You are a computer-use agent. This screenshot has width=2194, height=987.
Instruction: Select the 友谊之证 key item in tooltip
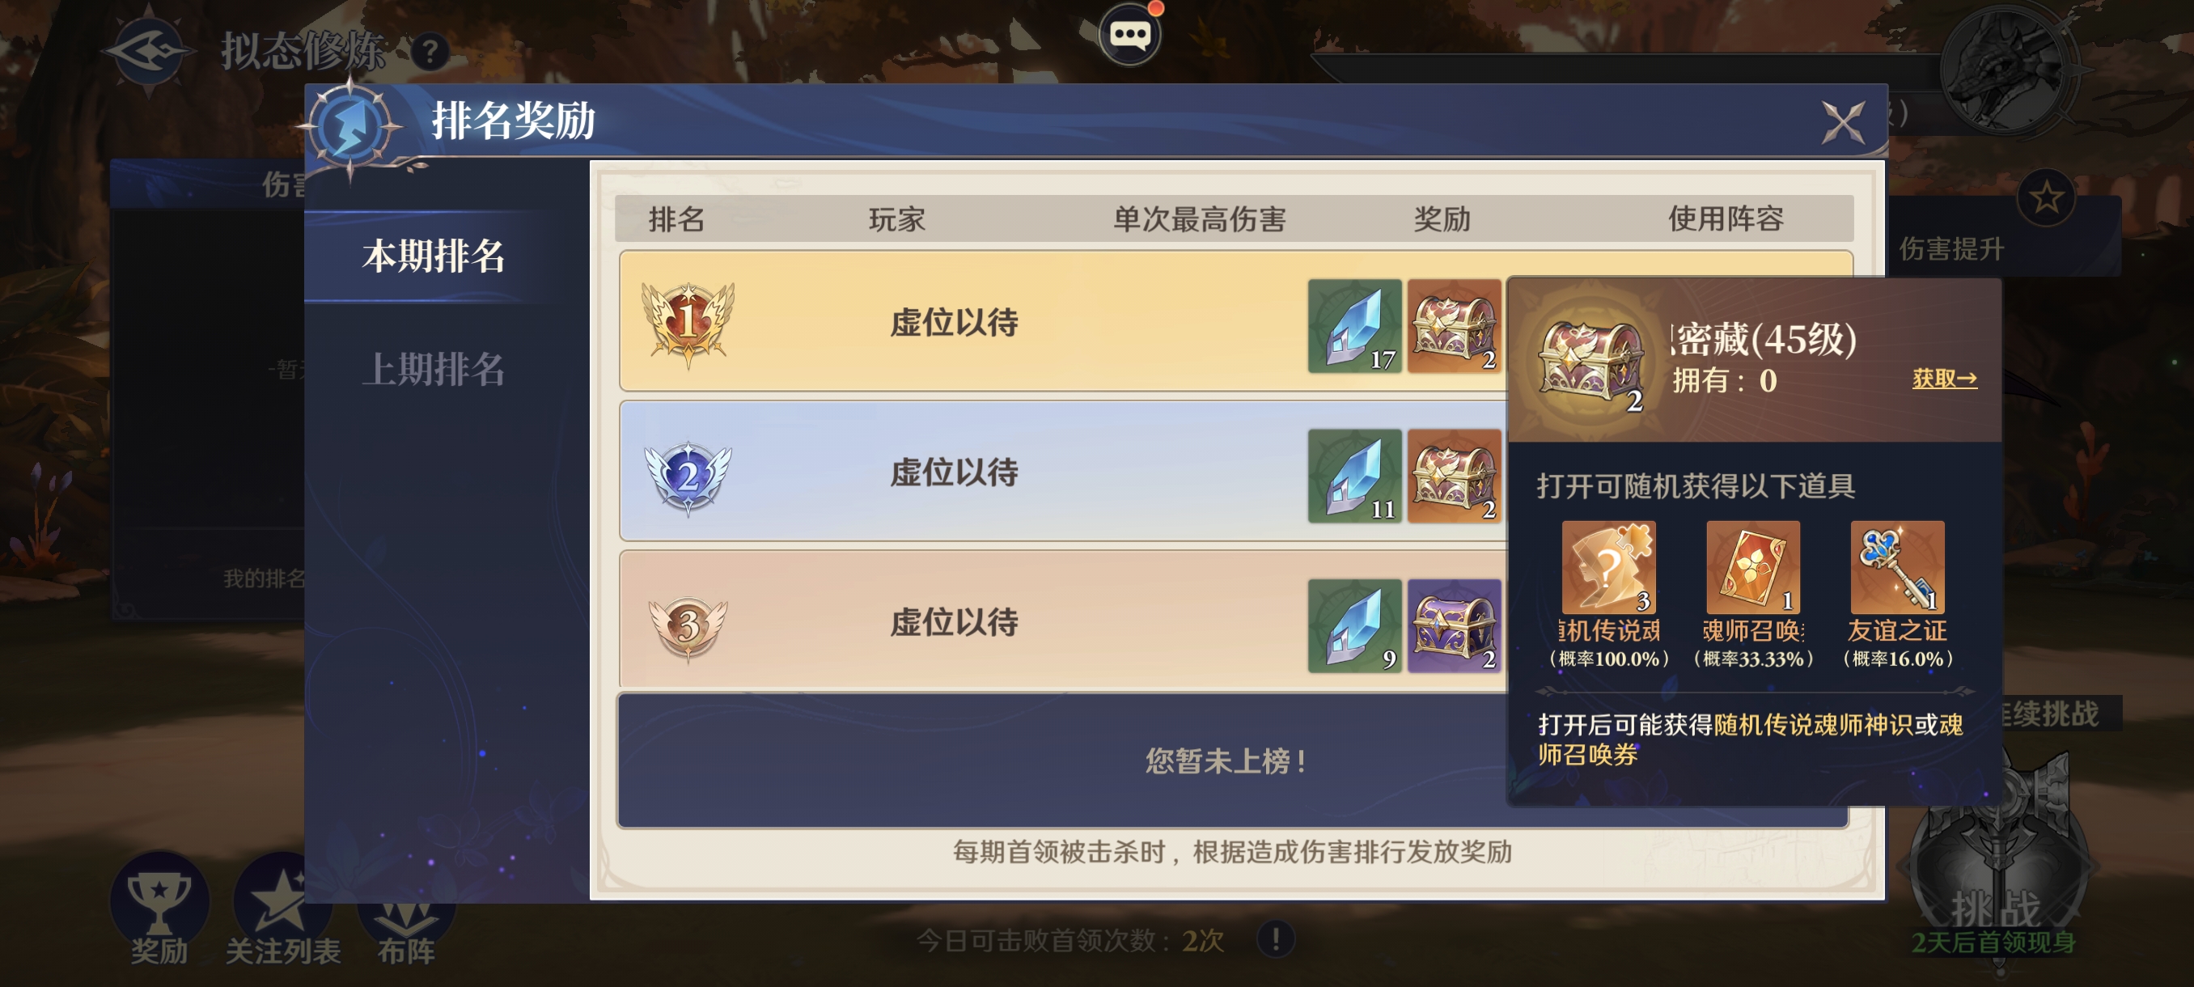pos(1897,567)
